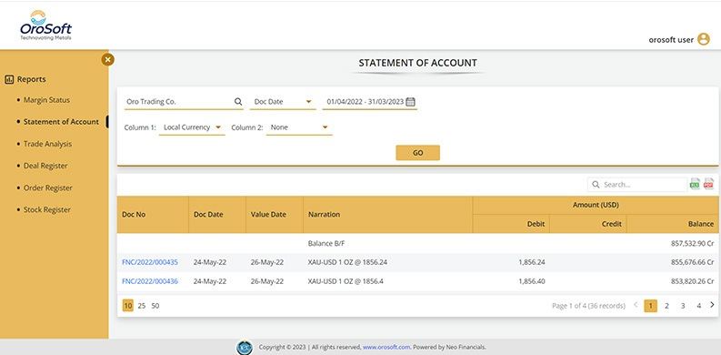Show 25 records per page

tap(142, 306)
